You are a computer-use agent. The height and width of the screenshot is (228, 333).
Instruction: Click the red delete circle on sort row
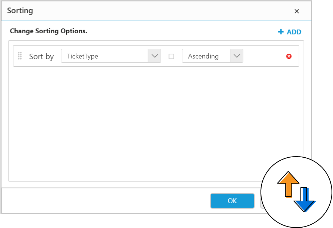point(289,56)
